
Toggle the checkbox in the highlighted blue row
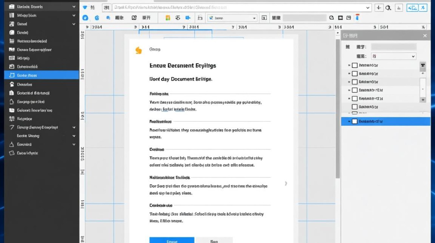pos(354,121)
